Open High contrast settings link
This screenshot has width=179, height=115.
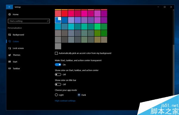[x=65, y=101]
